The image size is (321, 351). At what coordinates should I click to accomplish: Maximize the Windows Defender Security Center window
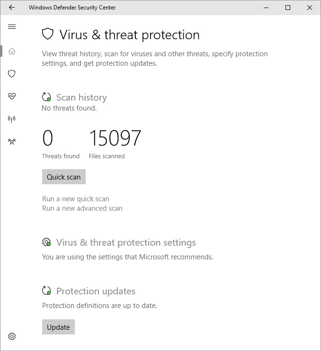point(288,8)
